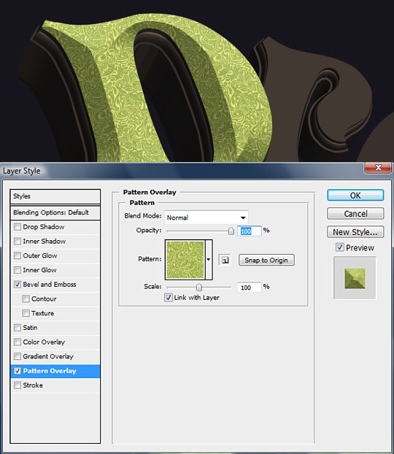Open the pattern picker dropdown arrow
Viewport: 394px width, 454px height.
click(209, 259)
